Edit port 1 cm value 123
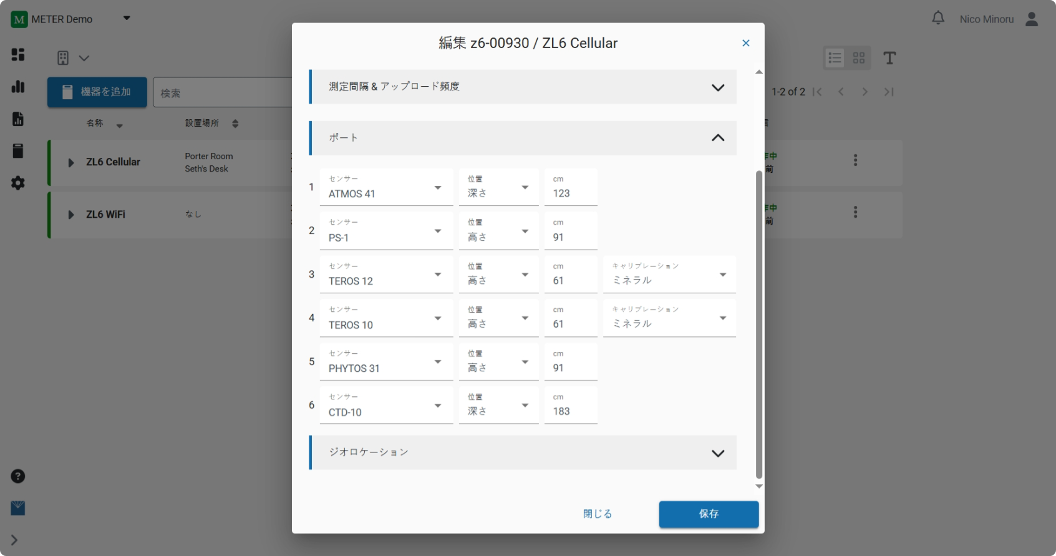1056x556 pixels. tap(571, 187)
